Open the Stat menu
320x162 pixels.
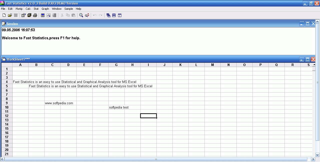(x=36, y=9)
